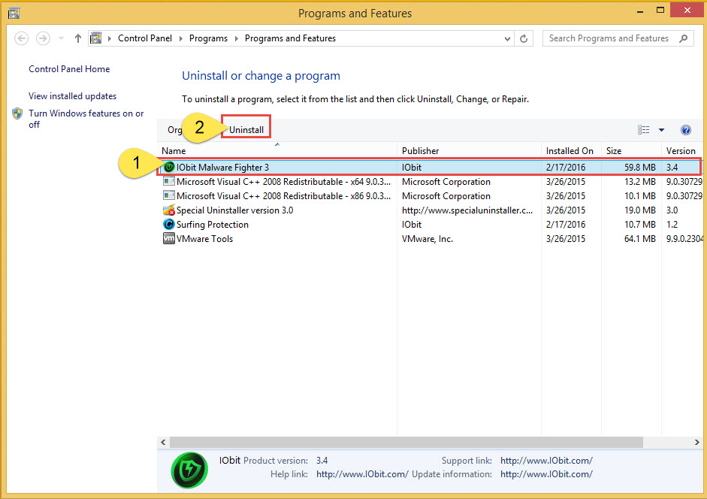This screenshot has height=499, width=707.
Task: Click icon of Visual C++ x86 entry
Action: pyautogui.click(x=169, y=196)
